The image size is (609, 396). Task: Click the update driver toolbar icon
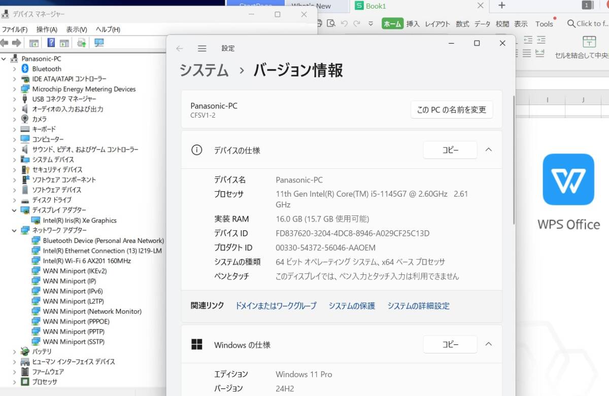click(81, 43)
